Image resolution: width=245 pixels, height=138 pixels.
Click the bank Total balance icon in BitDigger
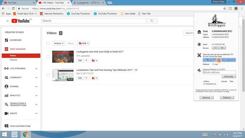199,32
